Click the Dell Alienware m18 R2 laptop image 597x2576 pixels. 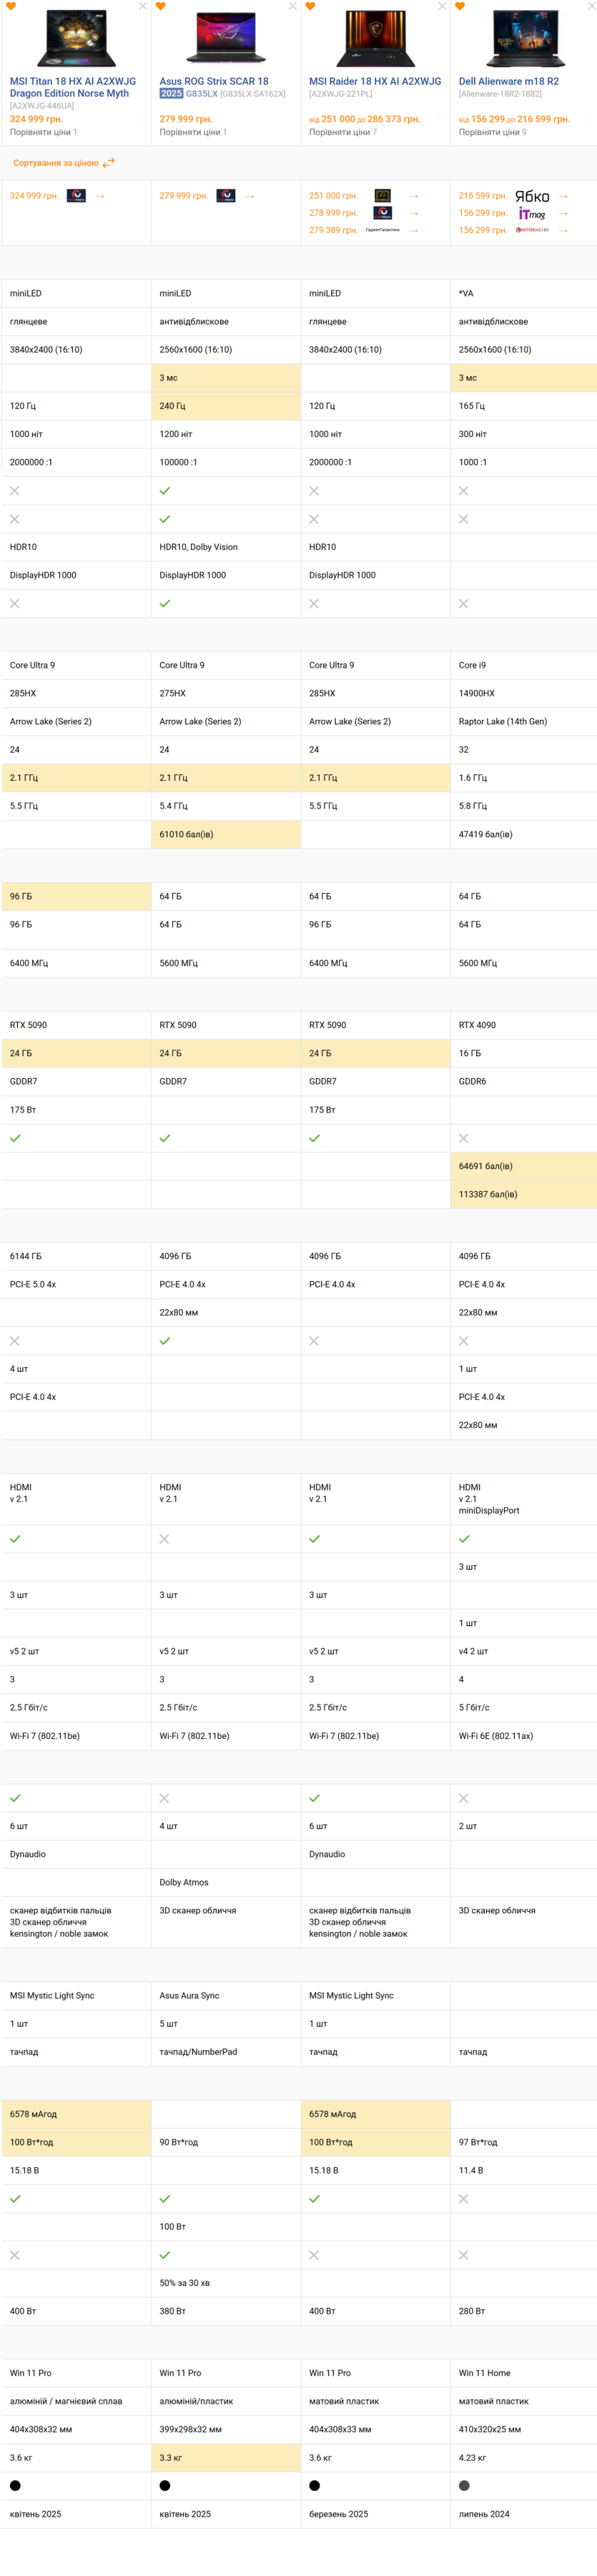coord(525,39)
